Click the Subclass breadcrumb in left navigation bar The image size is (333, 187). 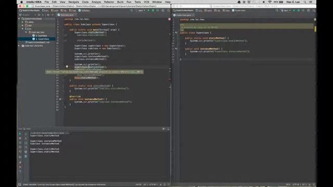pyautogui.click(x=84, y=10)
